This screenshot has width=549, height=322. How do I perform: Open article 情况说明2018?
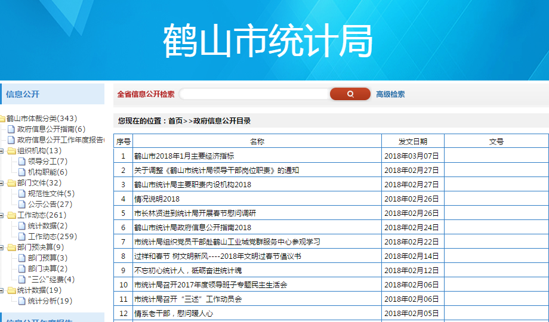coord(157,199)
